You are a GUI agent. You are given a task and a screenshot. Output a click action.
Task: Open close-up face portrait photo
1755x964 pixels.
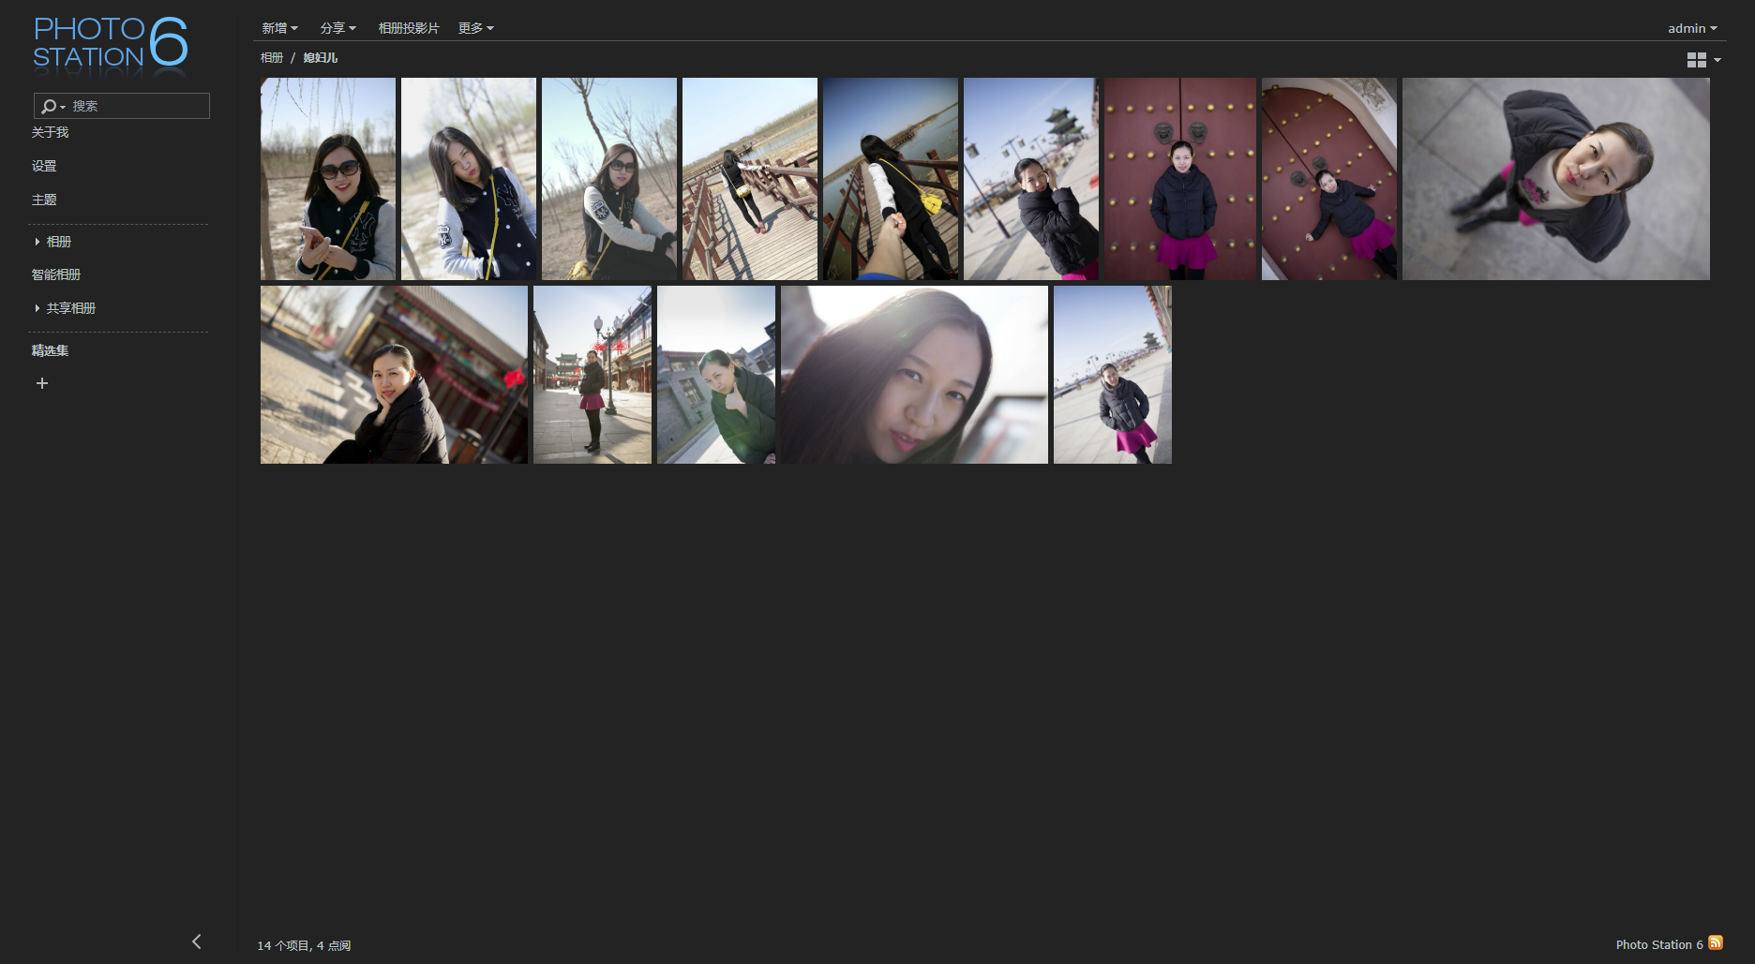[914, 375]
